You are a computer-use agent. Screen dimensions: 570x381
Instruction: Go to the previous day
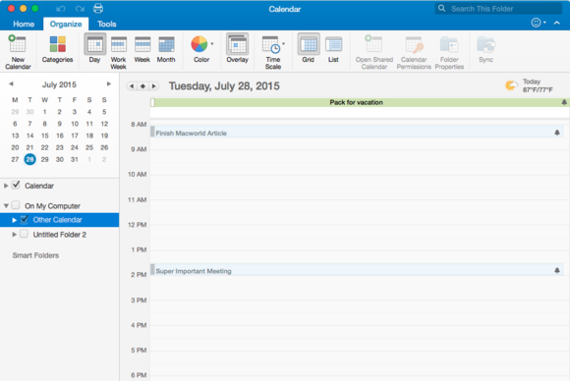pos(132,86)
